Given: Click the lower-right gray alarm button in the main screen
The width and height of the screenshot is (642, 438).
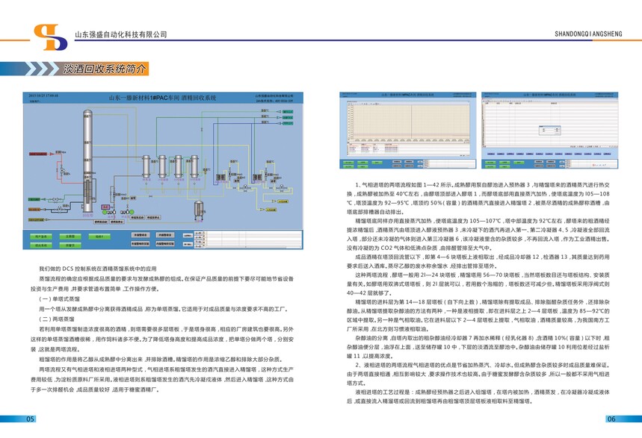Looking at the screenshot, I should click(165, 244).
